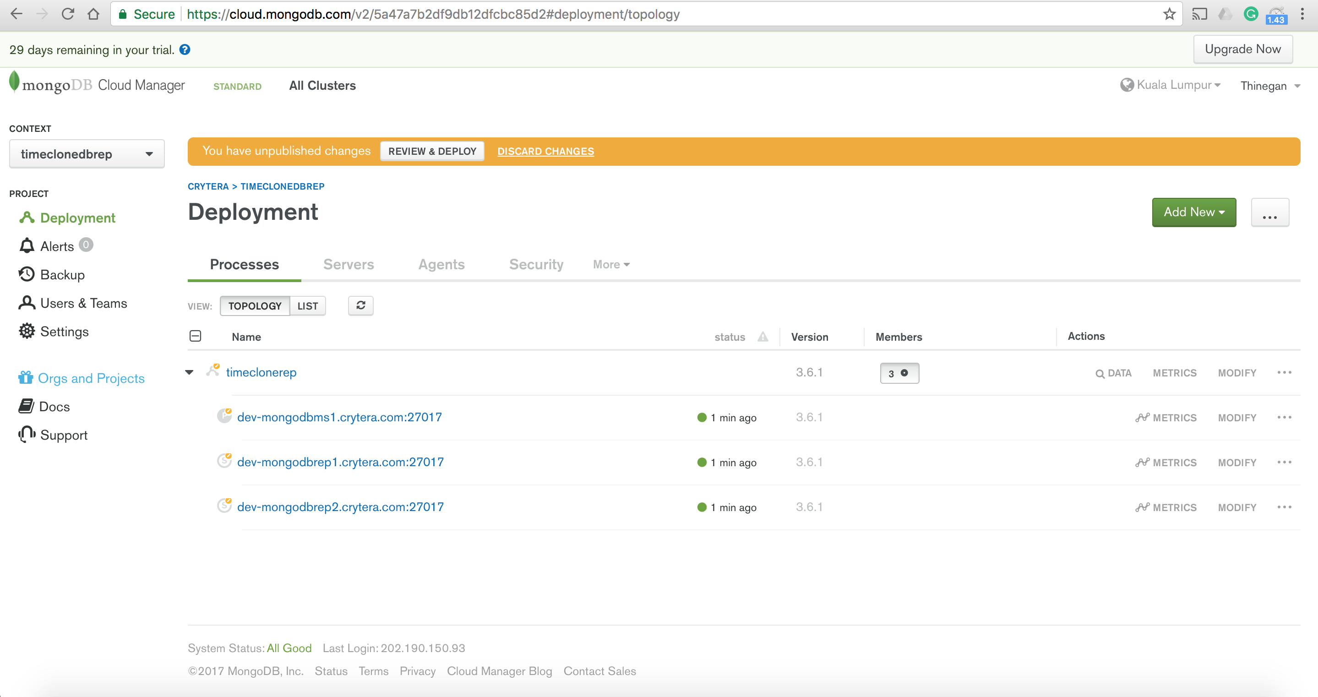
Task: Click the METRICS chart icon for dev-mongodbms1
Action: 1142,418
